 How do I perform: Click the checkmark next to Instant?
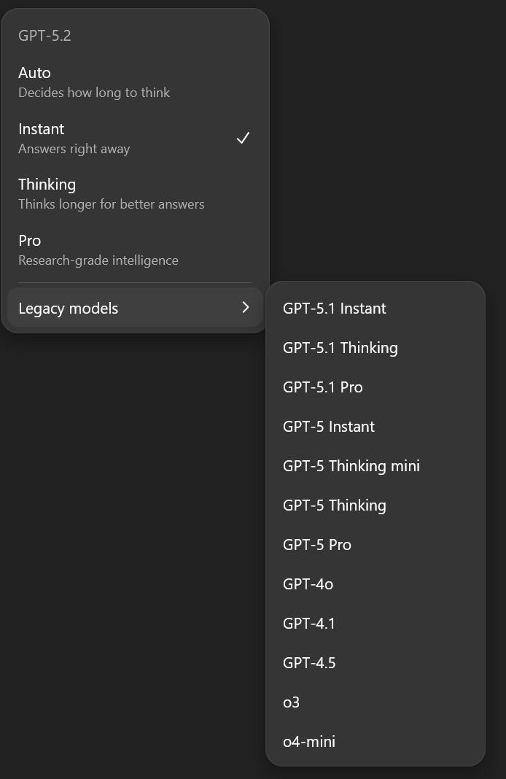(243, 138)
